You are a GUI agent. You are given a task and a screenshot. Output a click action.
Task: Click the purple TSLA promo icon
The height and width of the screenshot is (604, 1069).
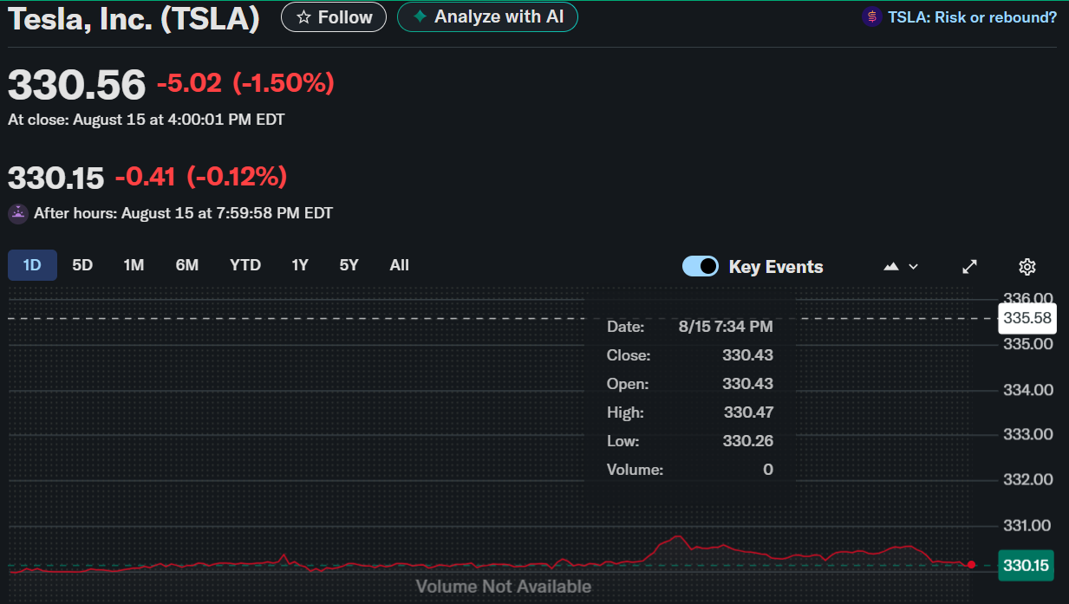click(872, 17)
